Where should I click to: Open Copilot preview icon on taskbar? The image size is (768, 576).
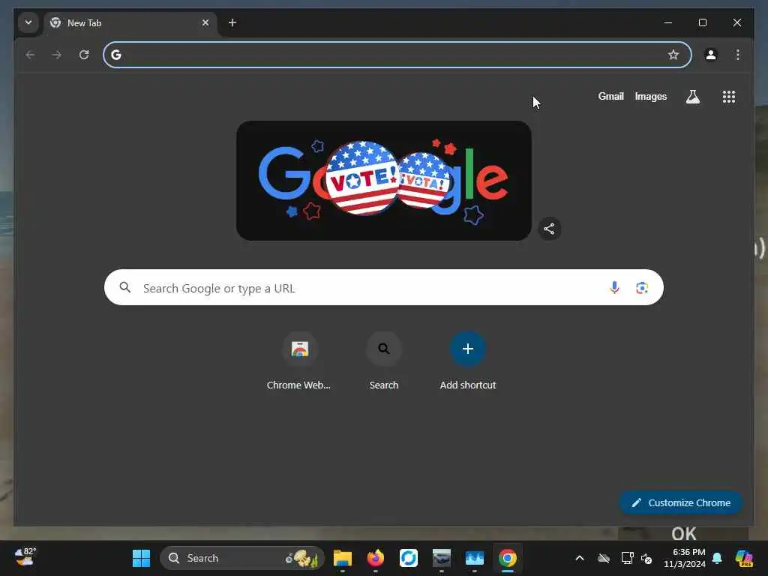(744, 558)
